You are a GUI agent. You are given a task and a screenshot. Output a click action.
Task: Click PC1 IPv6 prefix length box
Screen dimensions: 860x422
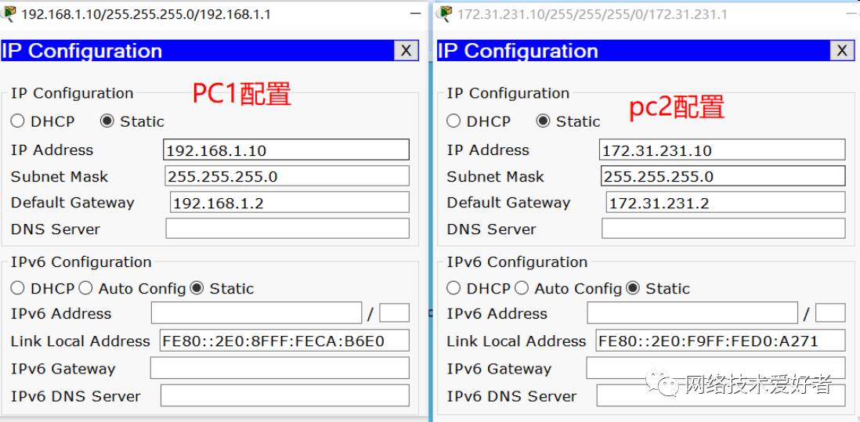pos(394,313)
